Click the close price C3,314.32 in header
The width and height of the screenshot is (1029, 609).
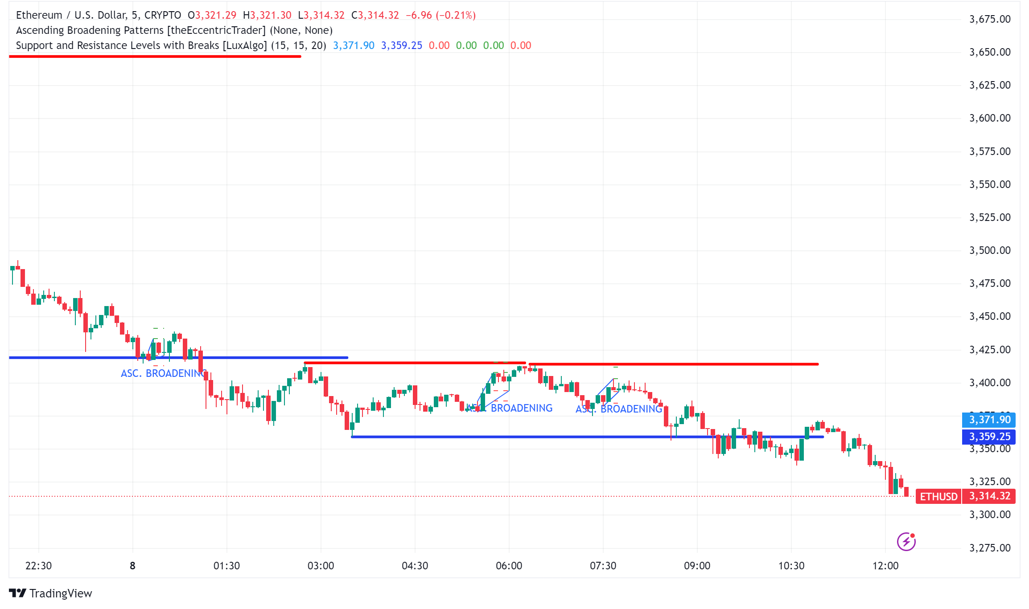(375, 15)
